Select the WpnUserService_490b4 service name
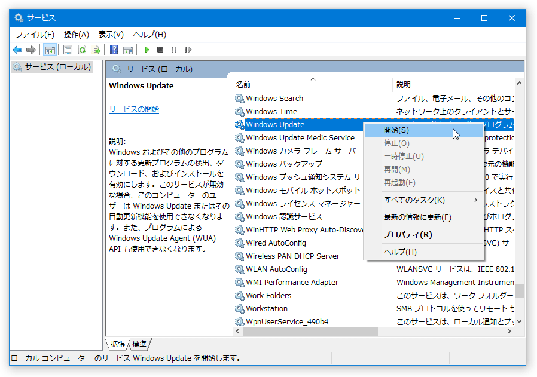The image size is (537, 377). click(287, 321)
